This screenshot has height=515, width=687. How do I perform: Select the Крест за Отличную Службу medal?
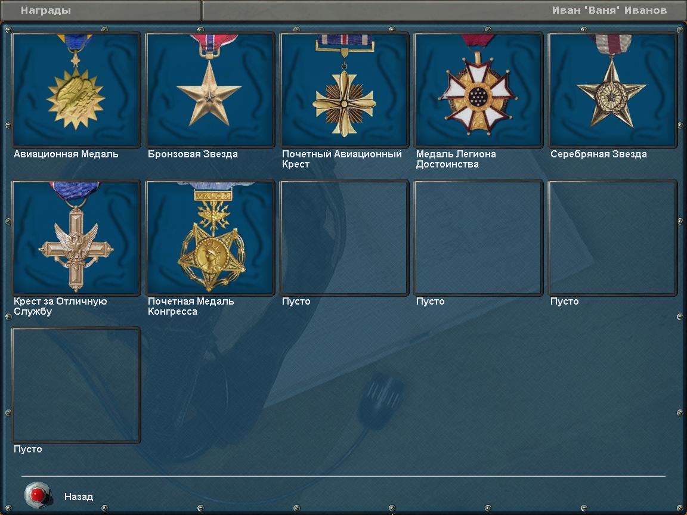coord(76,237)
